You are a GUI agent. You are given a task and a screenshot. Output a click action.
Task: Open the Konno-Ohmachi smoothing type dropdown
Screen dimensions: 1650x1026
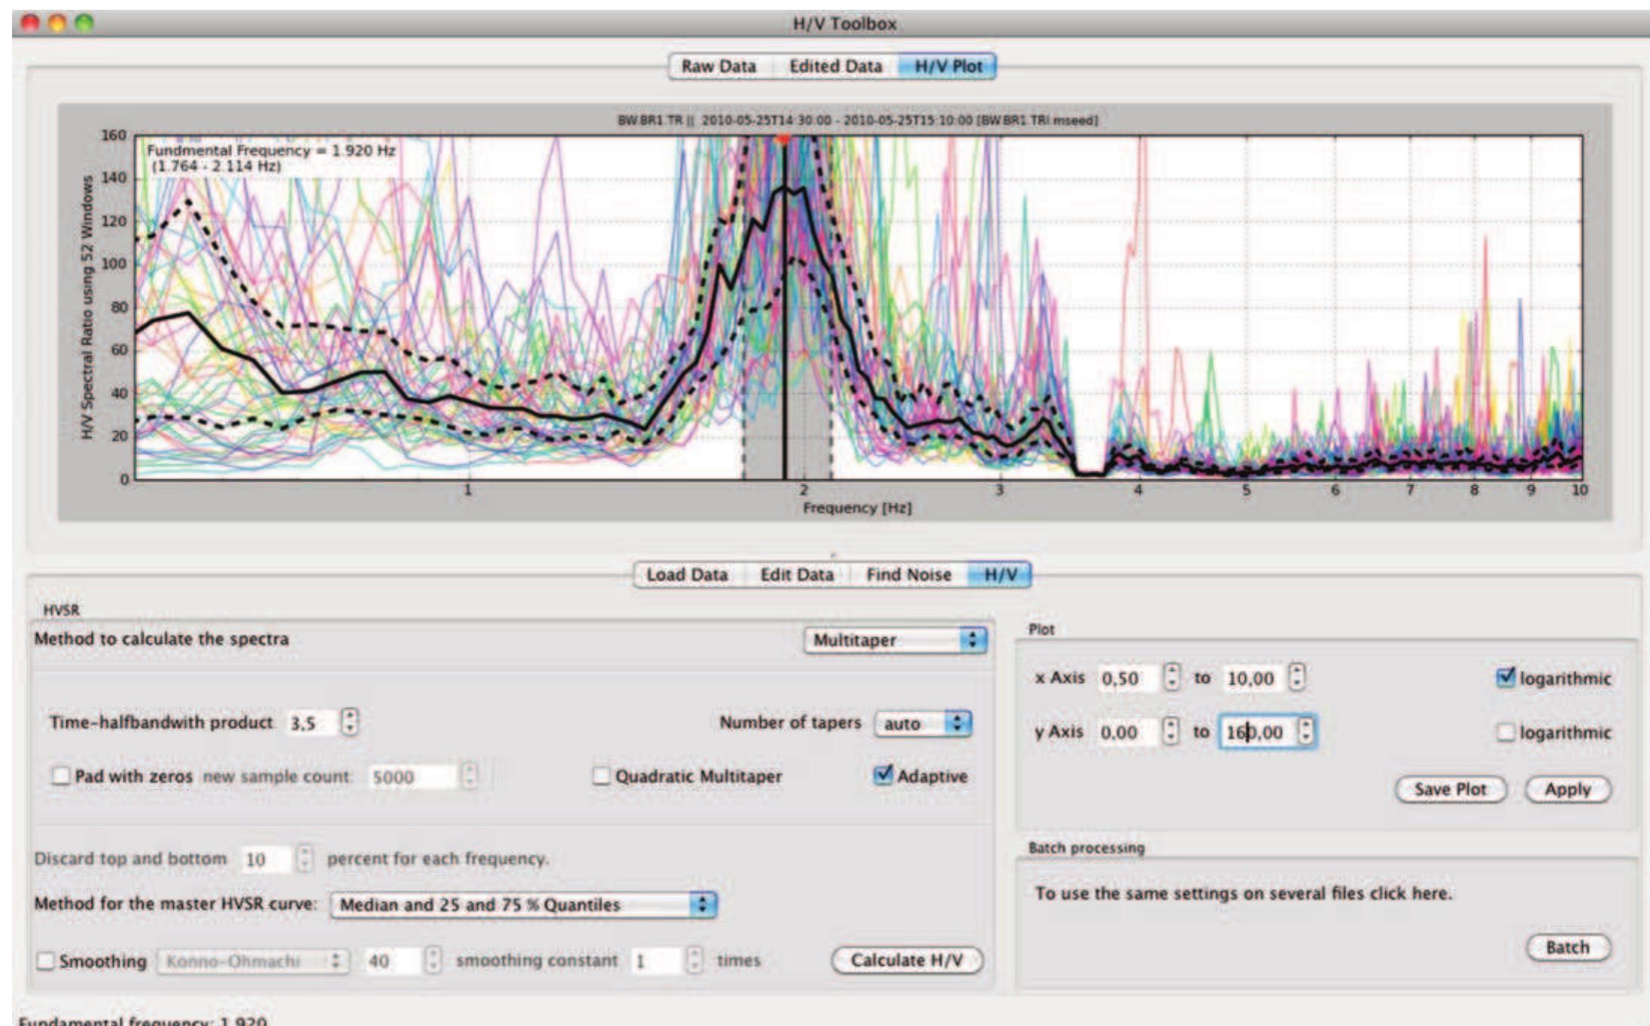point(253,961)
